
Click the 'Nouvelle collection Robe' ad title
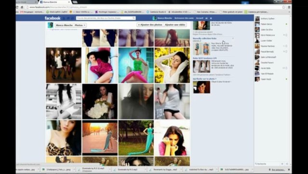click(204, 39)
